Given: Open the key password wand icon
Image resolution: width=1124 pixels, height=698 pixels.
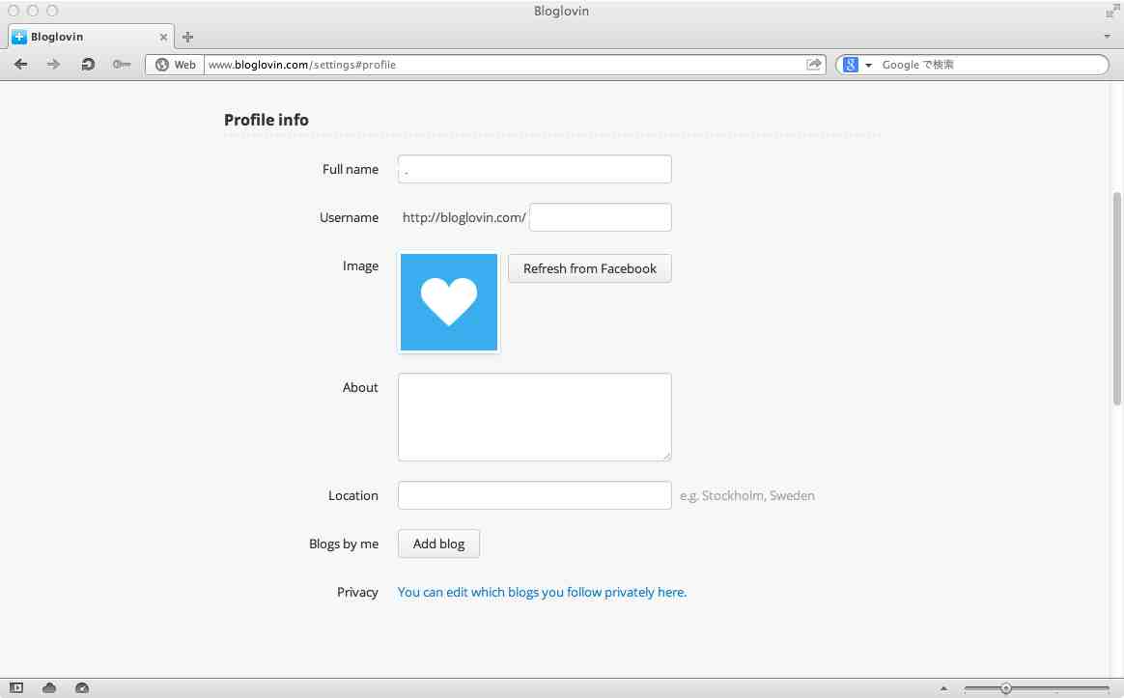Looking at the screenshot, I should point(121,65).
